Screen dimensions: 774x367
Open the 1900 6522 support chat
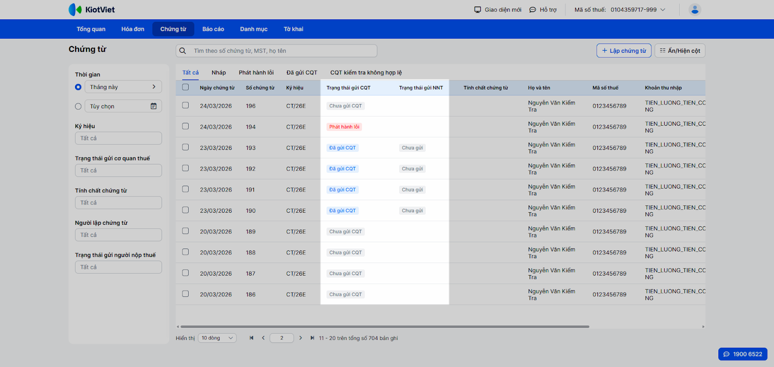[x=743, y=354]
